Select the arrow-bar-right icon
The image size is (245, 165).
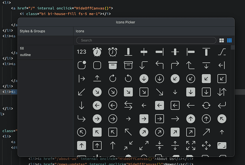82,79
